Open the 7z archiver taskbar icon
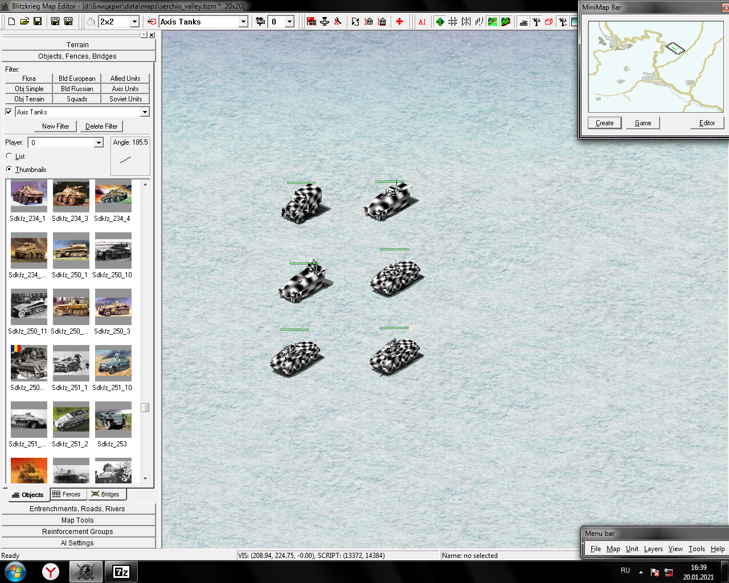The height and width of the screenshot is (583, 729). 121,572
